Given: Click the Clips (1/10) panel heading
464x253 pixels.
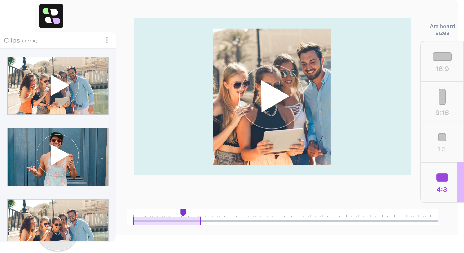Looking at the screenshot, I should pos(21,41).
